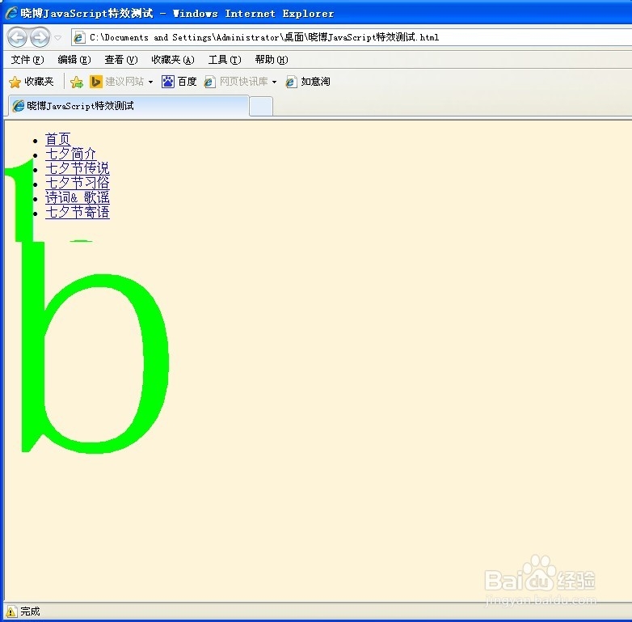632x622 pixels.
Task: Click the warning icon in status bar
Action: [11, 611]
